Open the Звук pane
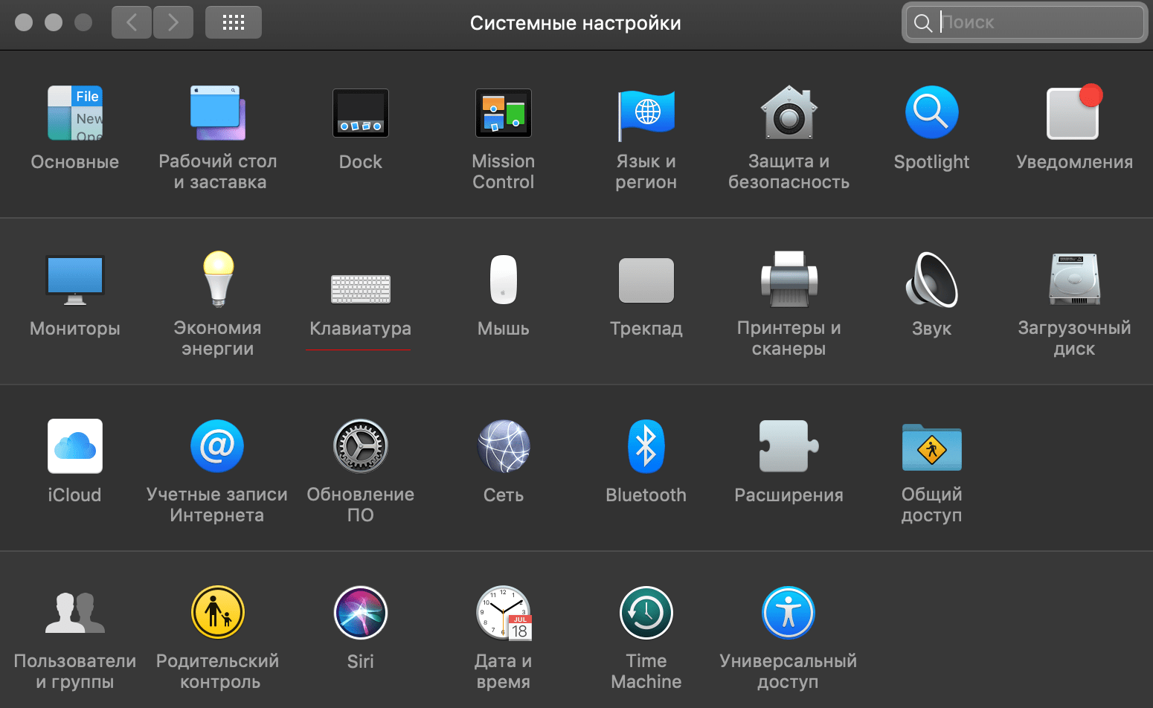The height and width of the screenshot is (708, 1153). click(x=931, y=280)
